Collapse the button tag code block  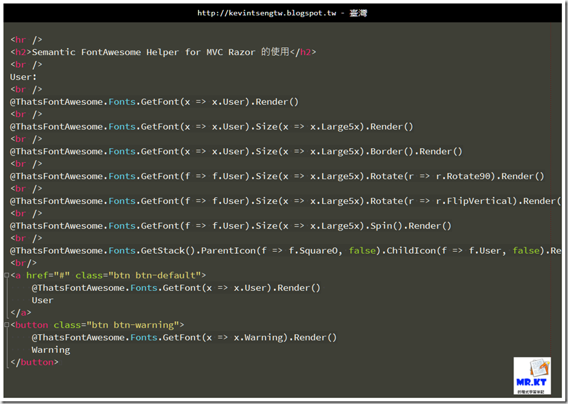click(7, 325)
